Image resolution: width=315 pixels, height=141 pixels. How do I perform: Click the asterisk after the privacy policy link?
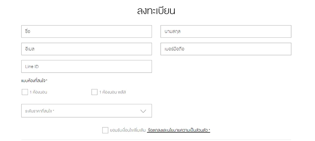click(209, 130)
